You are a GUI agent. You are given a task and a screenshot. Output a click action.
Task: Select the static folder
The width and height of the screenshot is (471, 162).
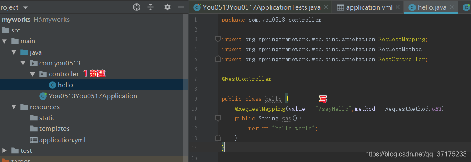[x=47, y=118]
